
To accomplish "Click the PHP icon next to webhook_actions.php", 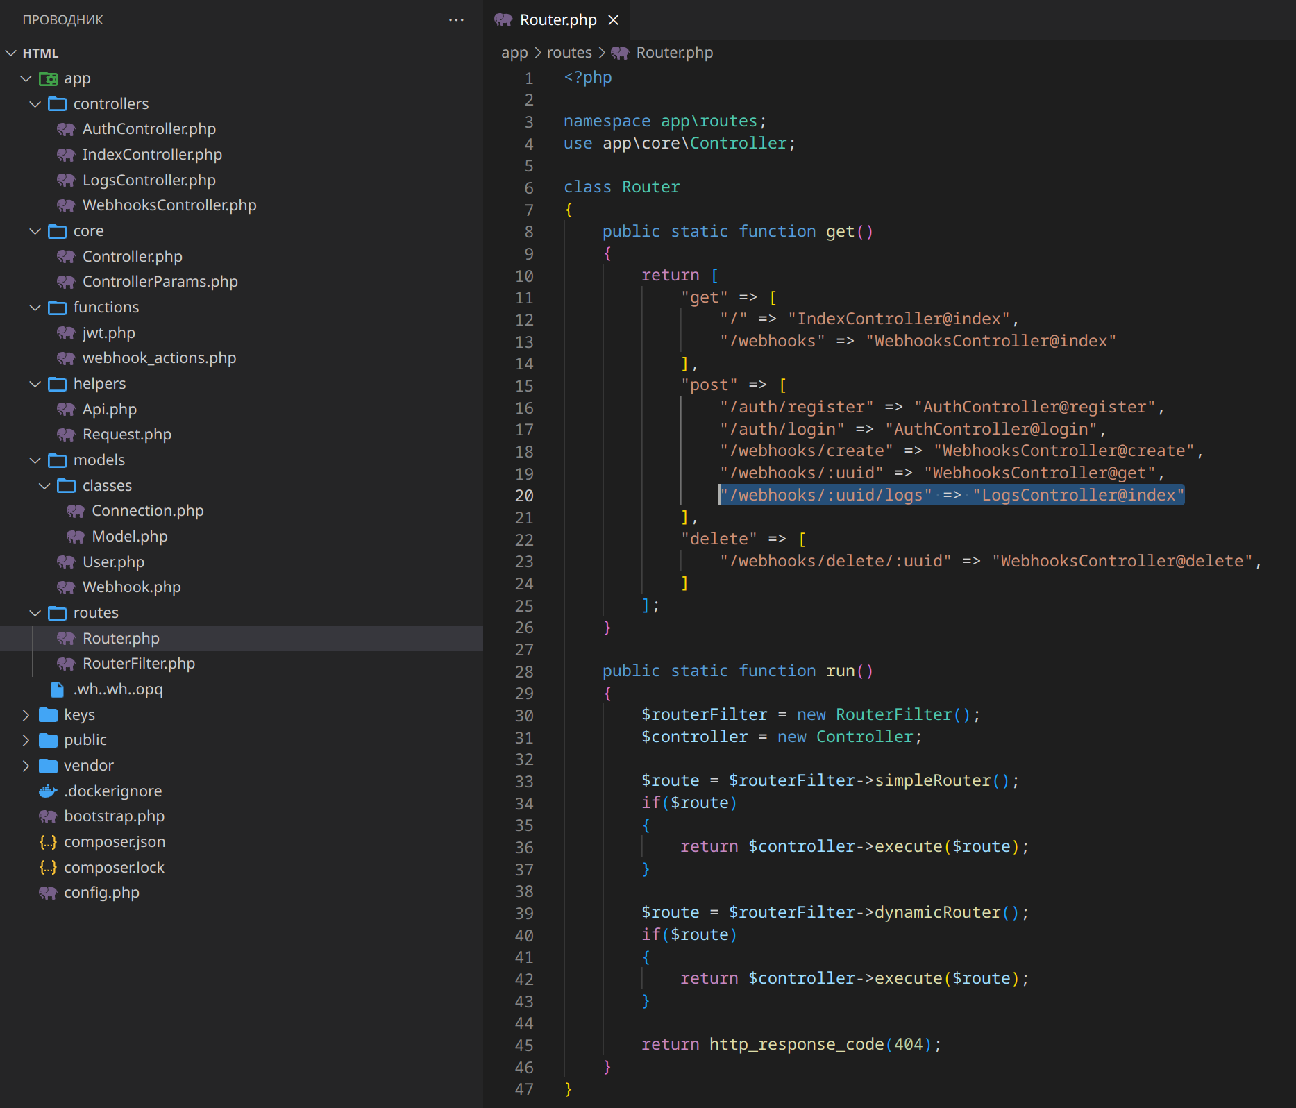I will [x=66, y=358].
